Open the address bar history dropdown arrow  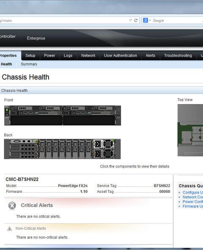point(131,20)
